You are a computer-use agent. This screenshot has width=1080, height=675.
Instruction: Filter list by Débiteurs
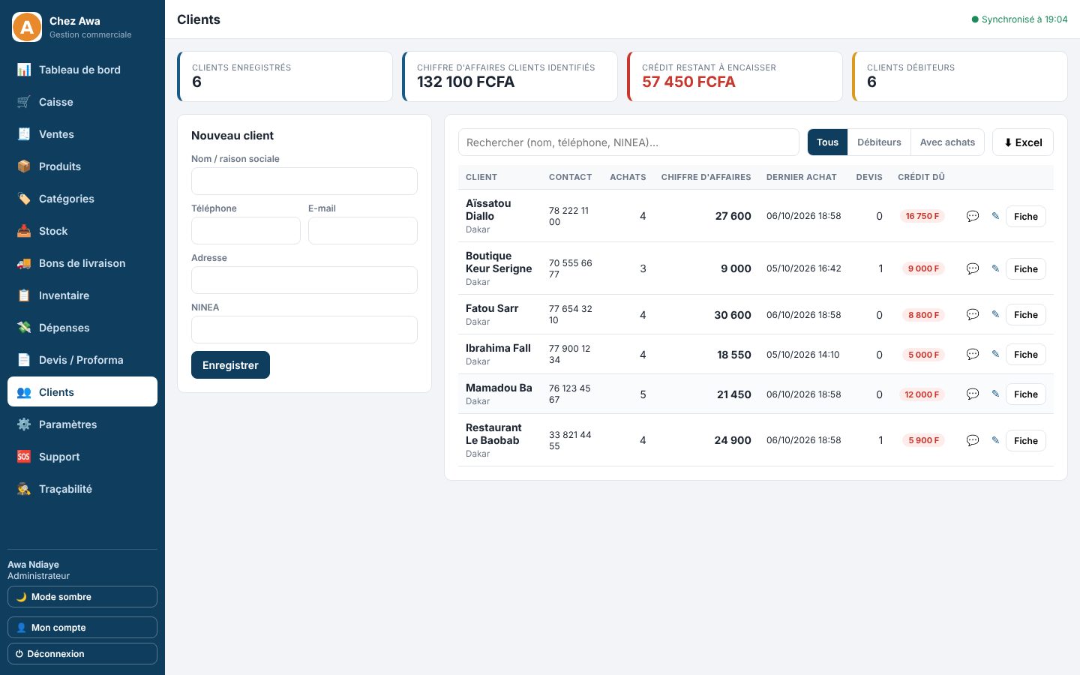(879, 142)
